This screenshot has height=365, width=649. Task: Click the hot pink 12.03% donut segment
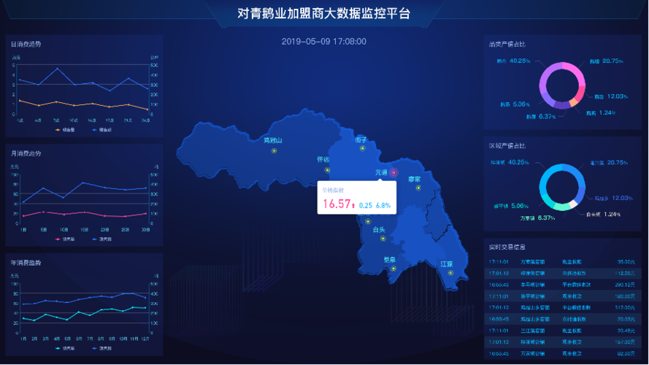[581, 93]
